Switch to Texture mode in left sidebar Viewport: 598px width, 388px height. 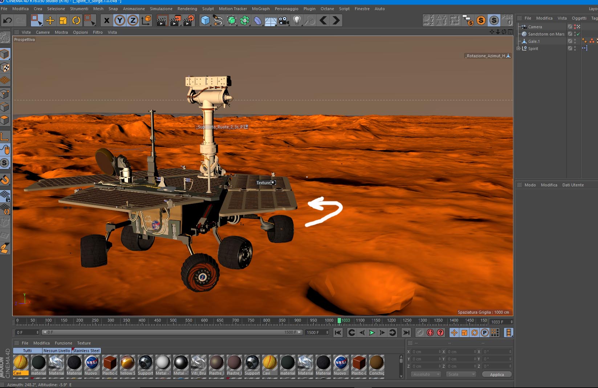(x=5, y=67)
